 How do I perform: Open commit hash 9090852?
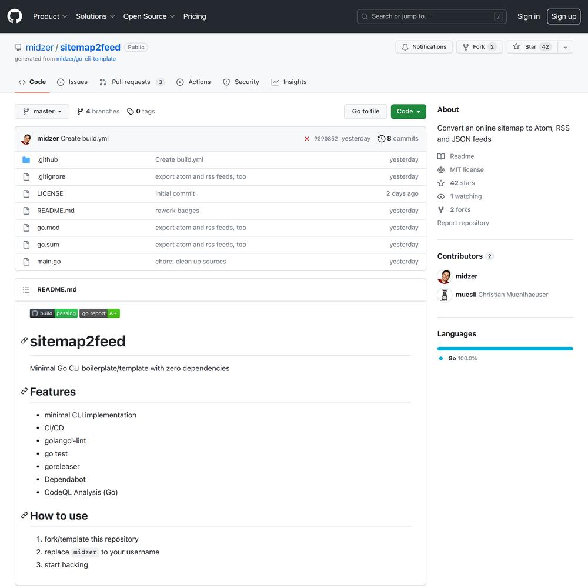[x=326, y=139]
